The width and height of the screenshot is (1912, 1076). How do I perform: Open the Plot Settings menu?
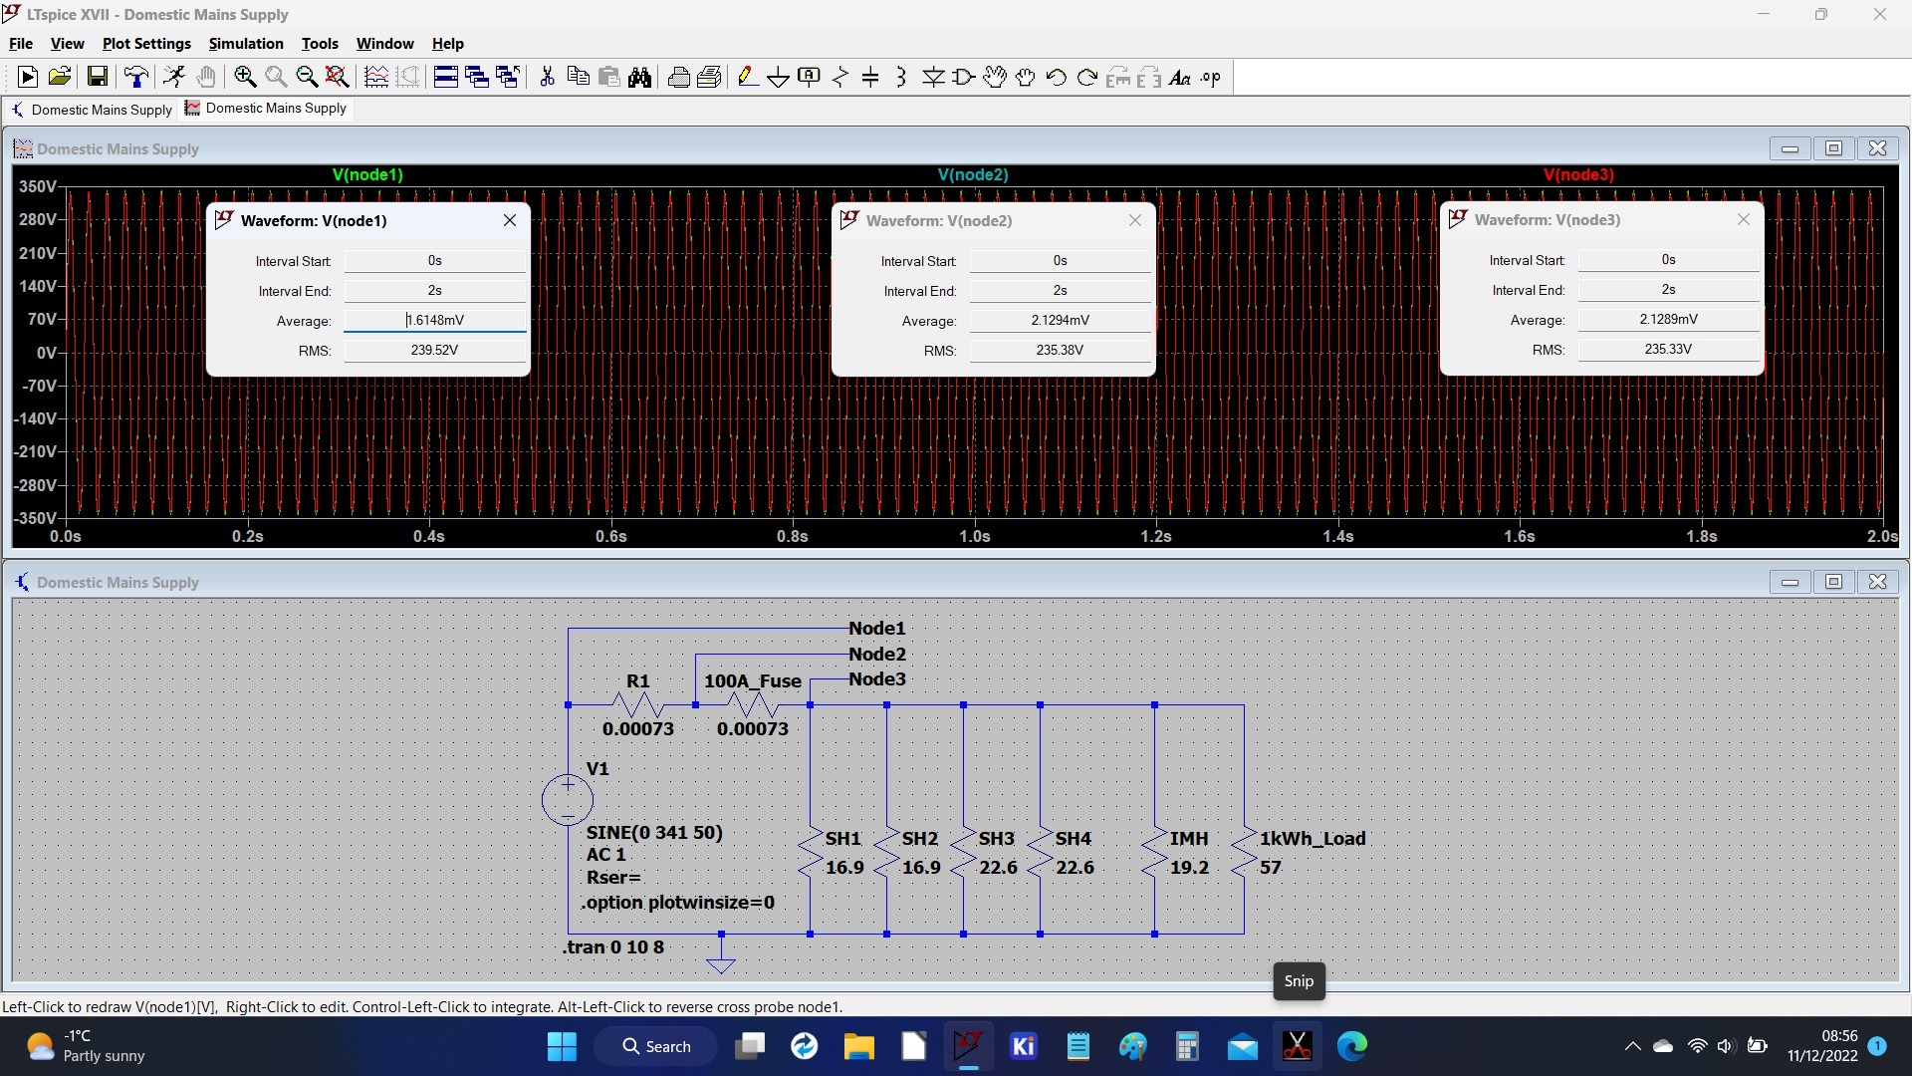[146, 43]
